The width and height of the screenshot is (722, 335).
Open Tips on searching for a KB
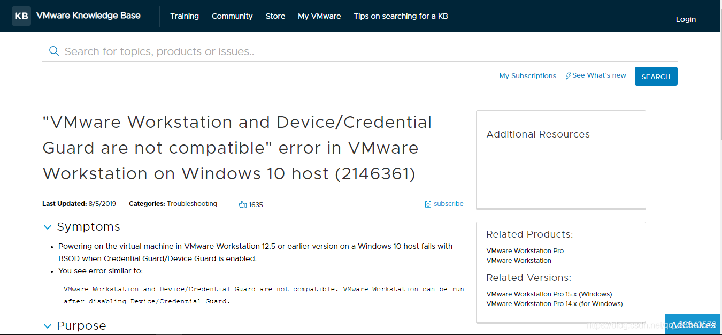pos(401,16)
